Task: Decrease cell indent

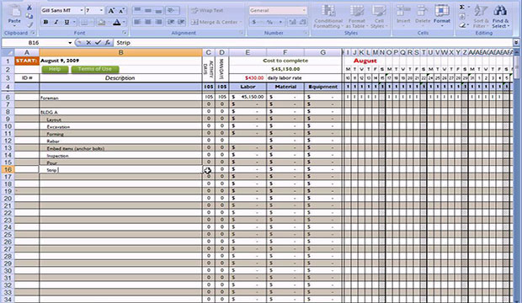Action: 171,23
